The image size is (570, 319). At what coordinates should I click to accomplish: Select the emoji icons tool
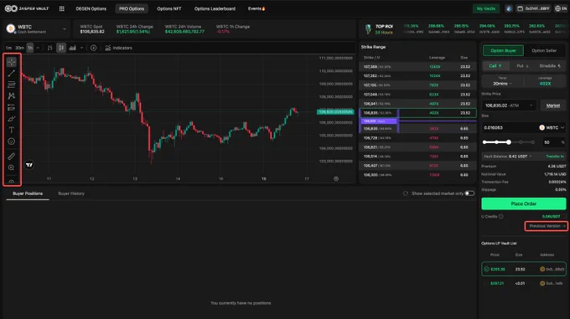[x=11, y=141]
